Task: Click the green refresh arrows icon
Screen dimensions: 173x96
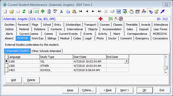Action: click(x=24, y=11)
